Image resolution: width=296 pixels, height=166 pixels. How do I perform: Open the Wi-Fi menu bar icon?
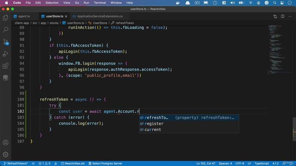tap(251, 3)
